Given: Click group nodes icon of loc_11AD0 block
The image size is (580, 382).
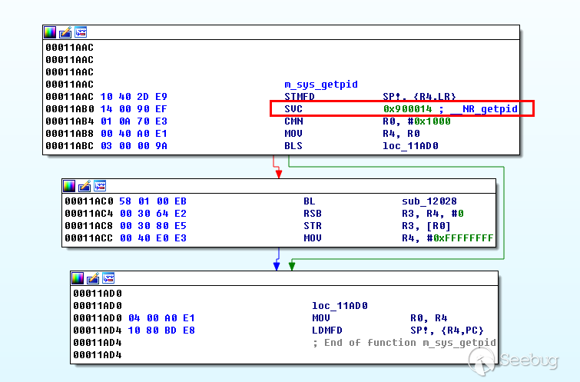Looking at the screenshot, I should [109, 278].
